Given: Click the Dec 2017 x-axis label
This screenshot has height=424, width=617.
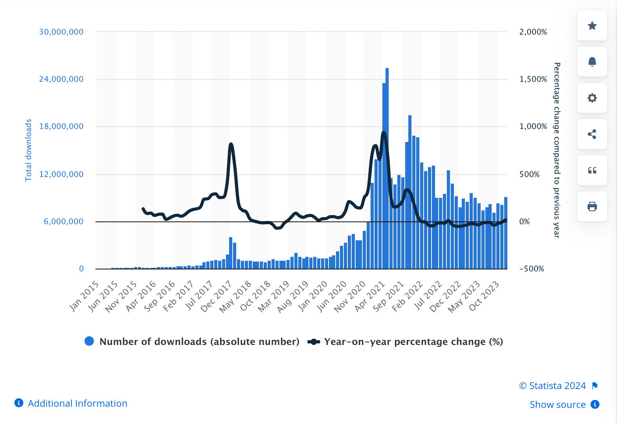Looking at the screenshot, I should pos(216,296).
